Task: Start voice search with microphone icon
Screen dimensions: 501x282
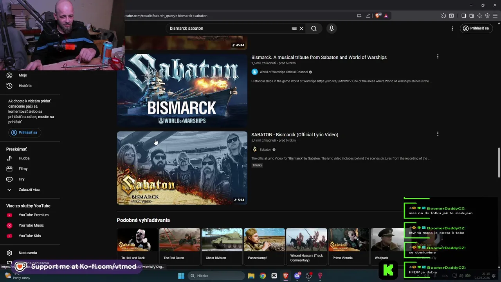Action: click(332, 28)
